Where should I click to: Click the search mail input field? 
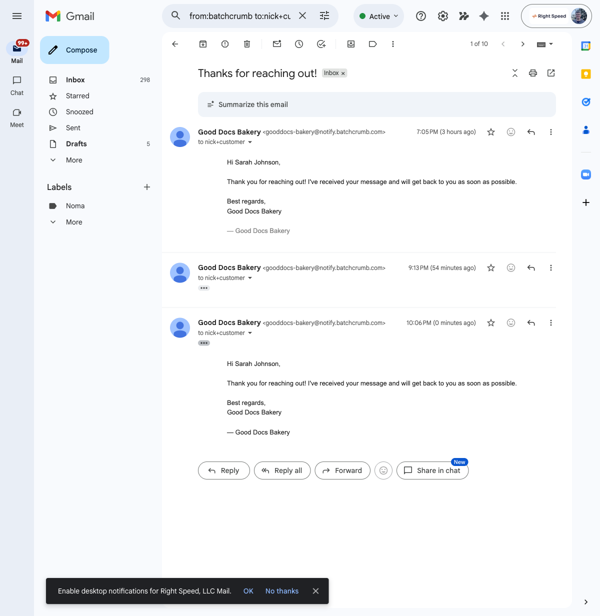click(239, 16)
